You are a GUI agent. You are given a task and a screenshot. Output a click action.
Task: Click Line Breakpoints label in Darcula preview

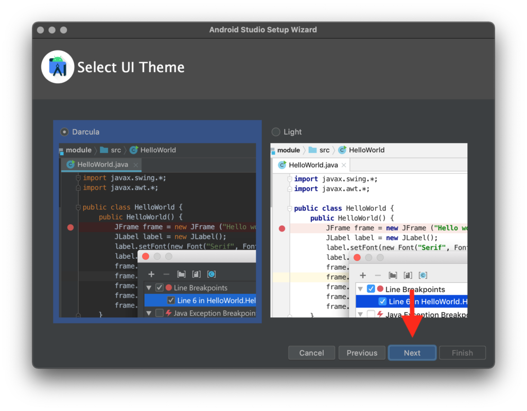tap(201, 288)
